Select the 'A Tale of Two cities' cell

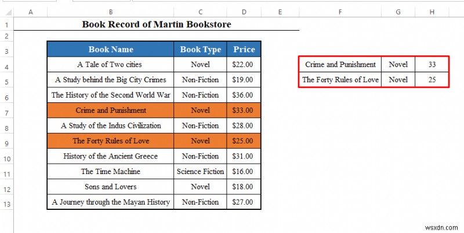click(x=110, y=65)
